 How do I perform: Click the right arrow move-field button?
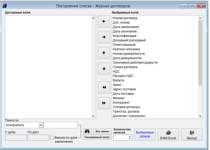coord(104,37)
